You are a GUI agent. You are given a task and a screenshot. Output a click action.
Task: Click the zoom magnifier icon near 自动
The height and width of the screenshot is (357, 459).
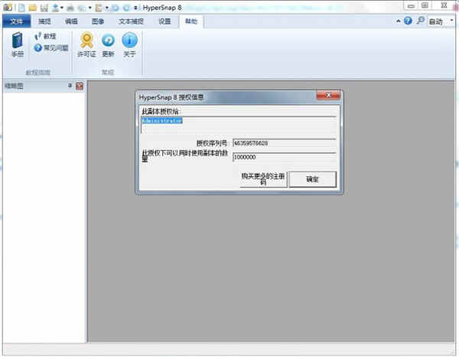click(x=420, y=21)
